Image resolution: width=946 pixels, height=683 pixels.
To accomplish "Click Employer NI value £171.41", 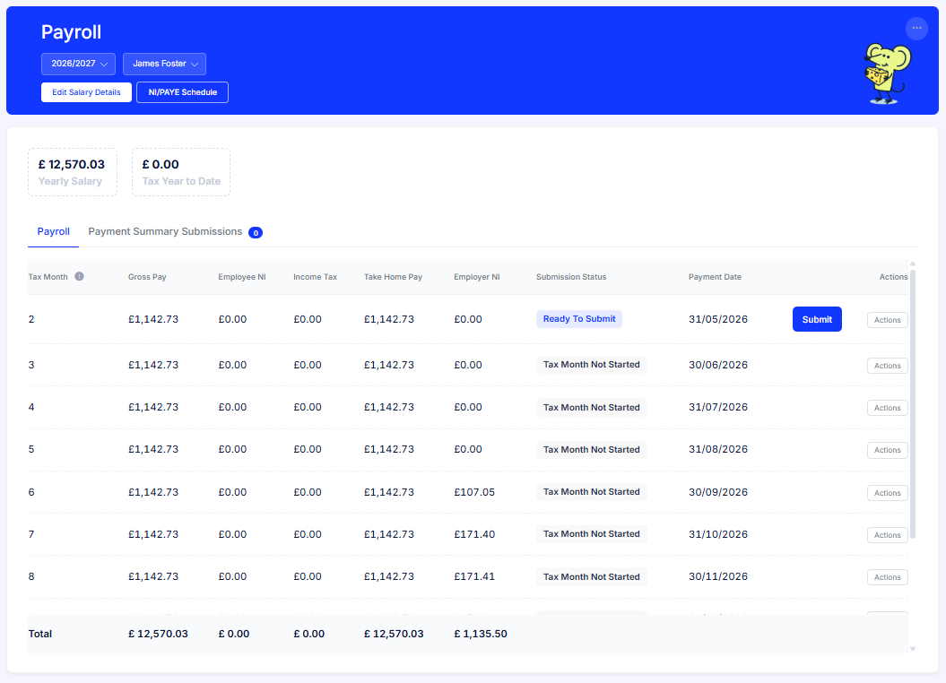I will [474, 577].
